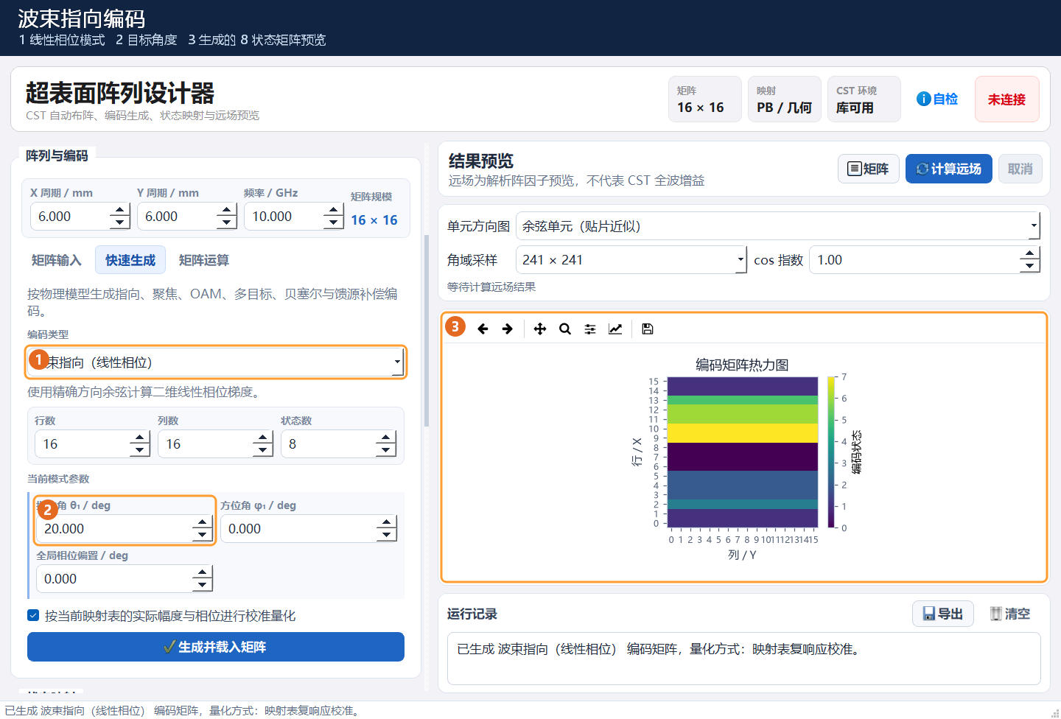1061x719 pixels.
Task: Increase the X 周期 value
Action: tap(120, 210)
